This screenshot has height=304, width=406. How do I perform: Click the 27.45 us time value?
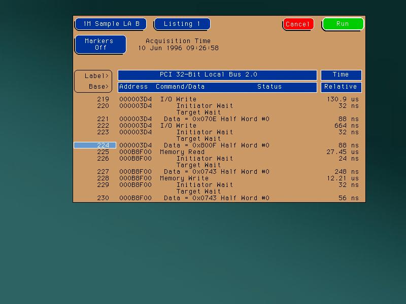343,152
